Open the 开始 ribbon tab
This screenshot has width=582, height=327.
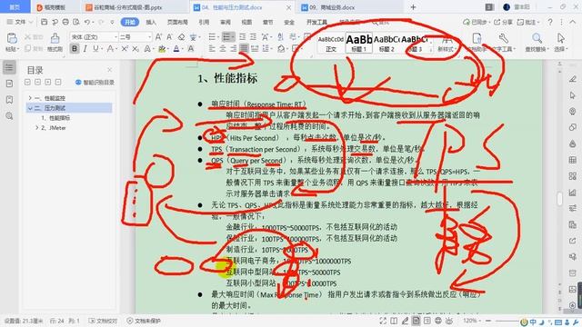130,22
